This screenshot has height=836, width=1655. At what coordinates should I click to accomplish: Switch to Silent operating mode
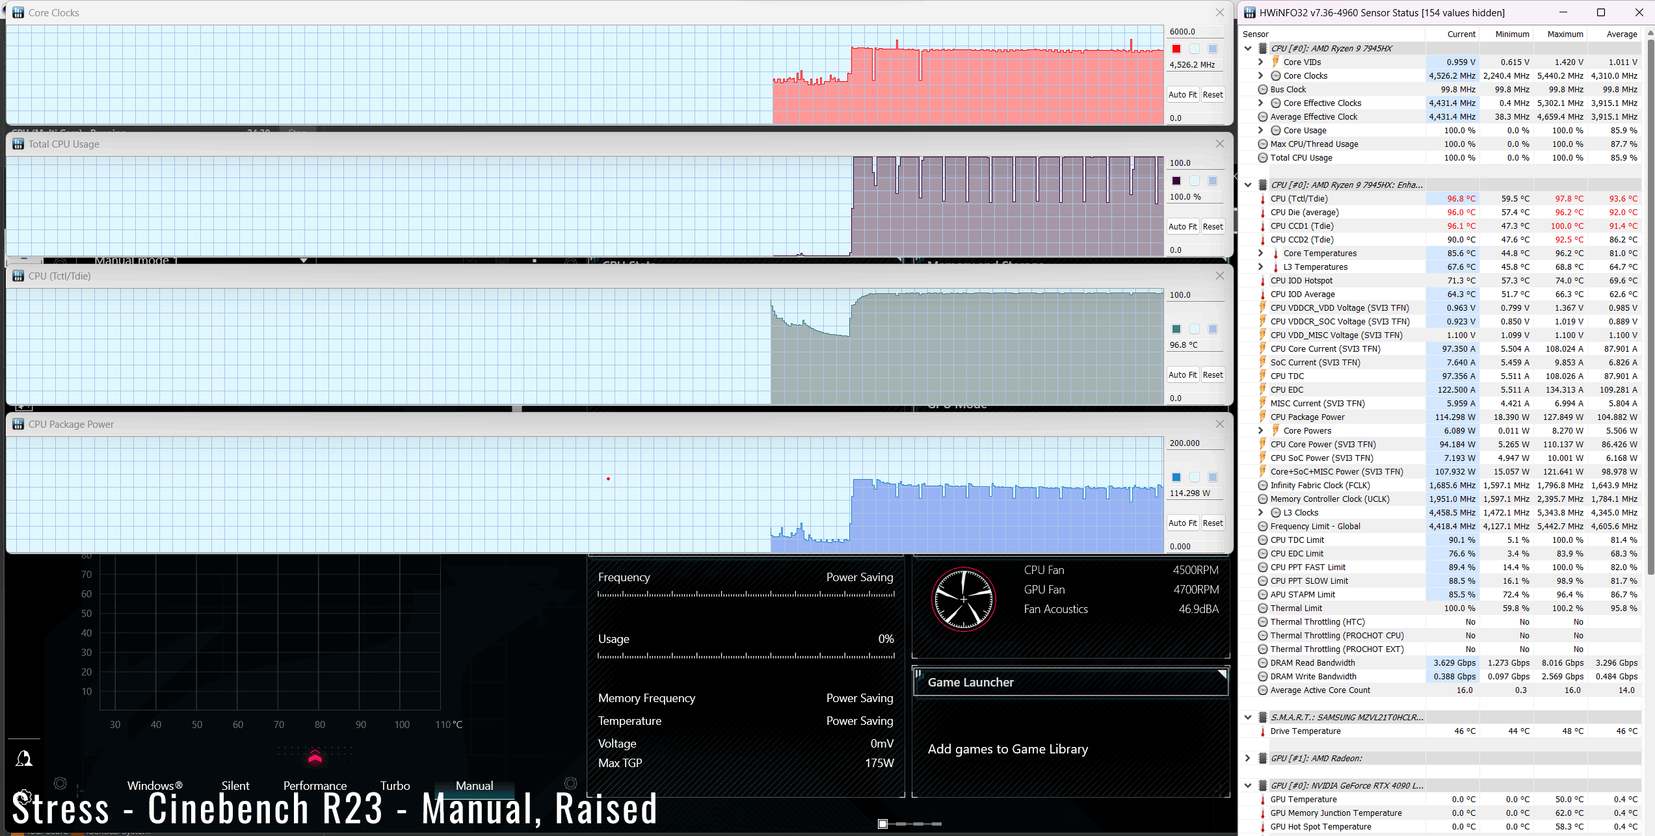(x=235, y=785)
